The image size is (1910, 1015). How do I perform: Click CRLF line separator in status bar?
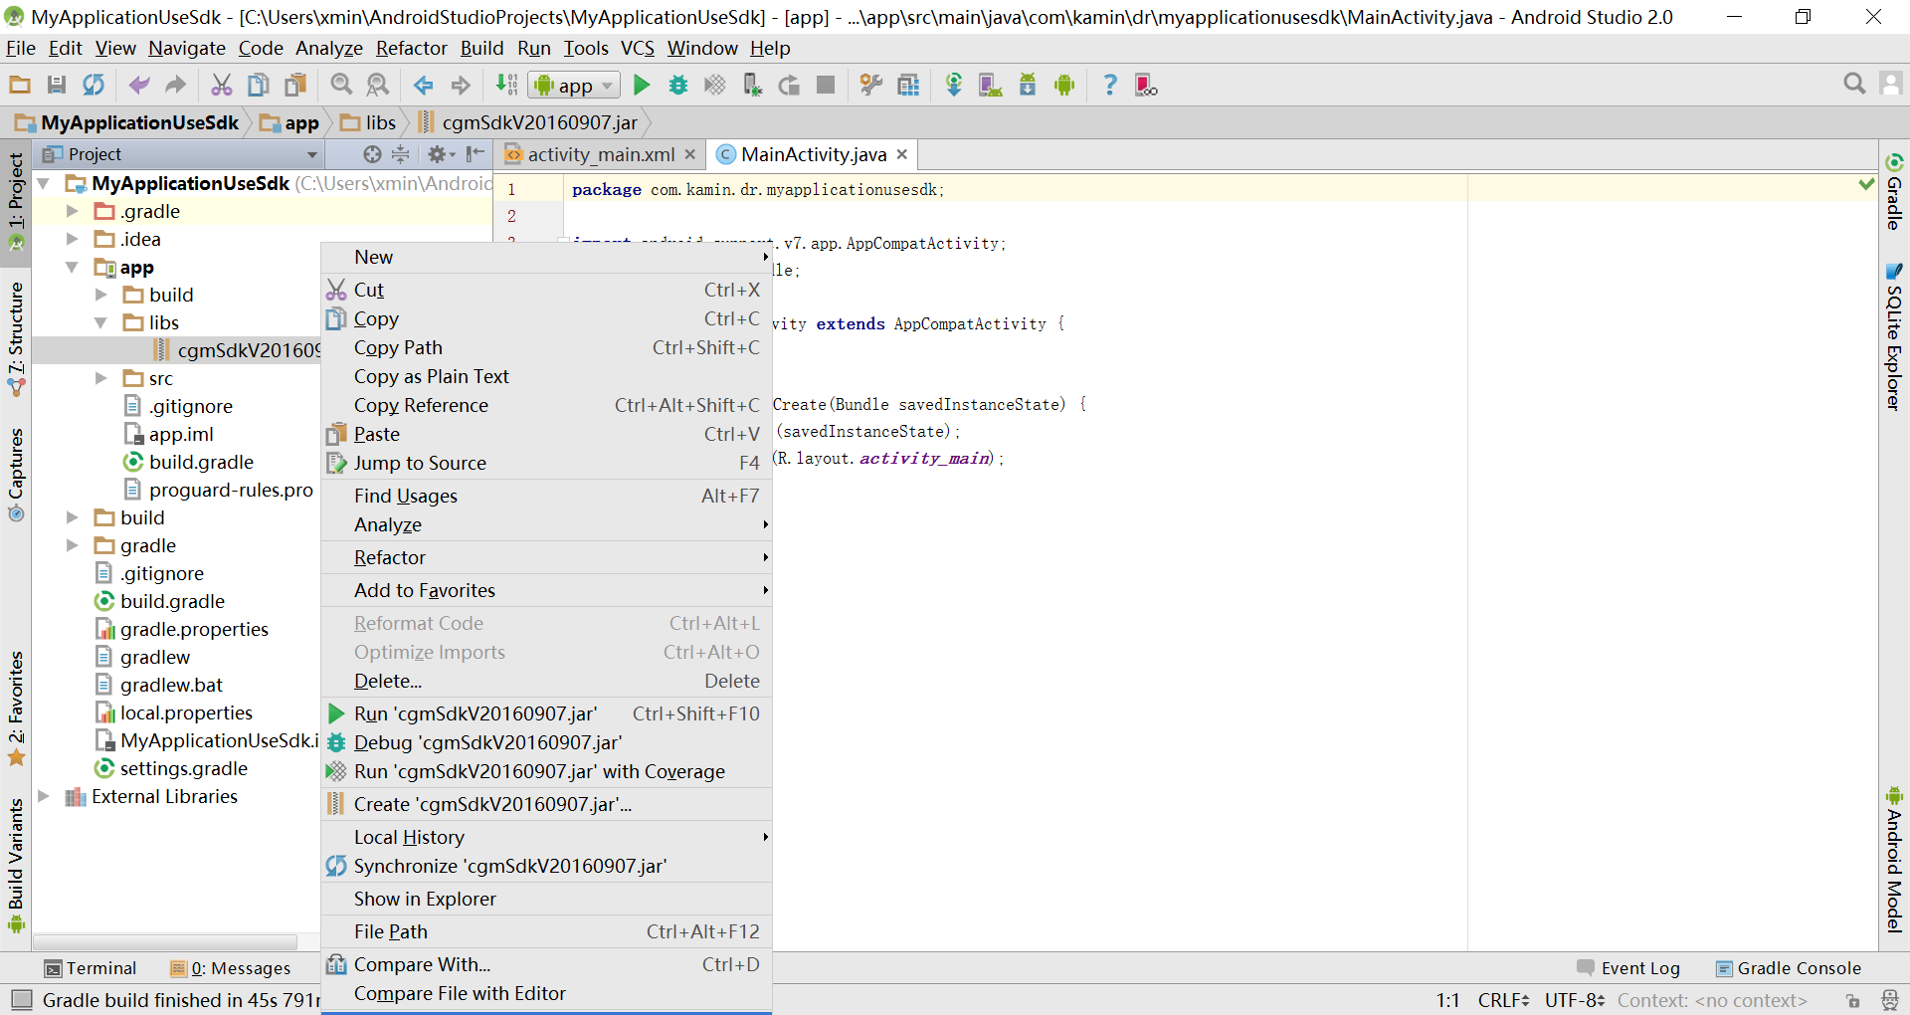point(1503,1000)
